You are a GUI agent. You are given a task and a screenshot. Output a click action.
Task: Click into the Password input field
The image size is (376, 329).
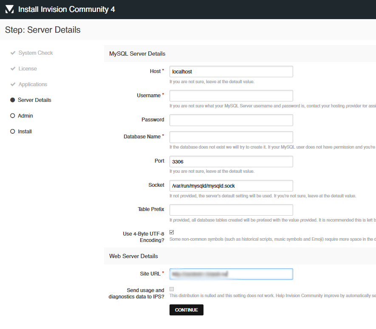tap(231, 120)
